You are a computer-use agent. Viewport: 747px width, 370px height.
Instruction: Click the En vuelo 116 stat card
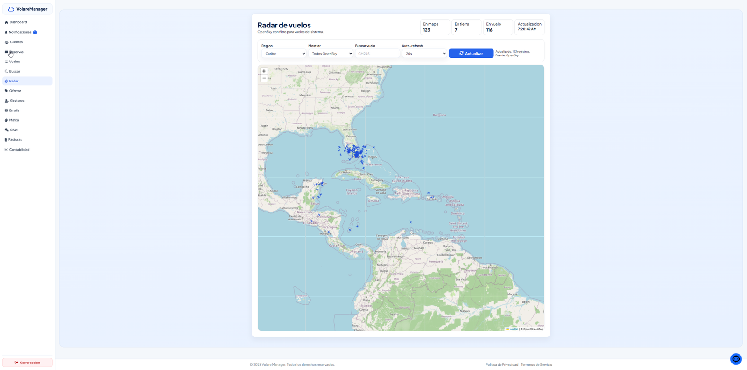click(498, 27)
